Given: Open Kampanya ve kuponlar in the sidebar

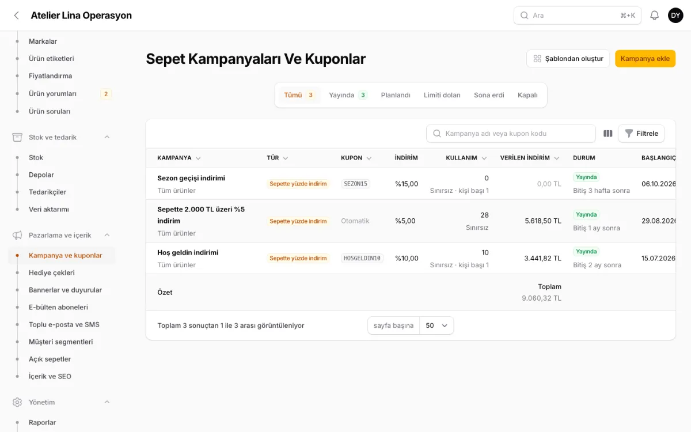Looking at the screenshot, I should click(x=62, y=255).
